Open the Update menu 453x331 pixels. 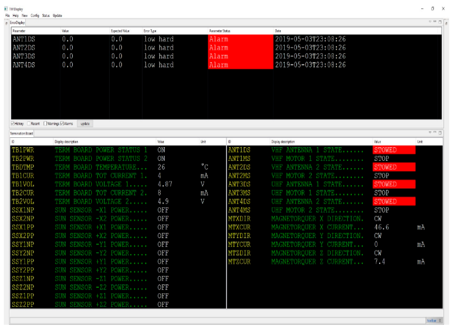(57, 16)
